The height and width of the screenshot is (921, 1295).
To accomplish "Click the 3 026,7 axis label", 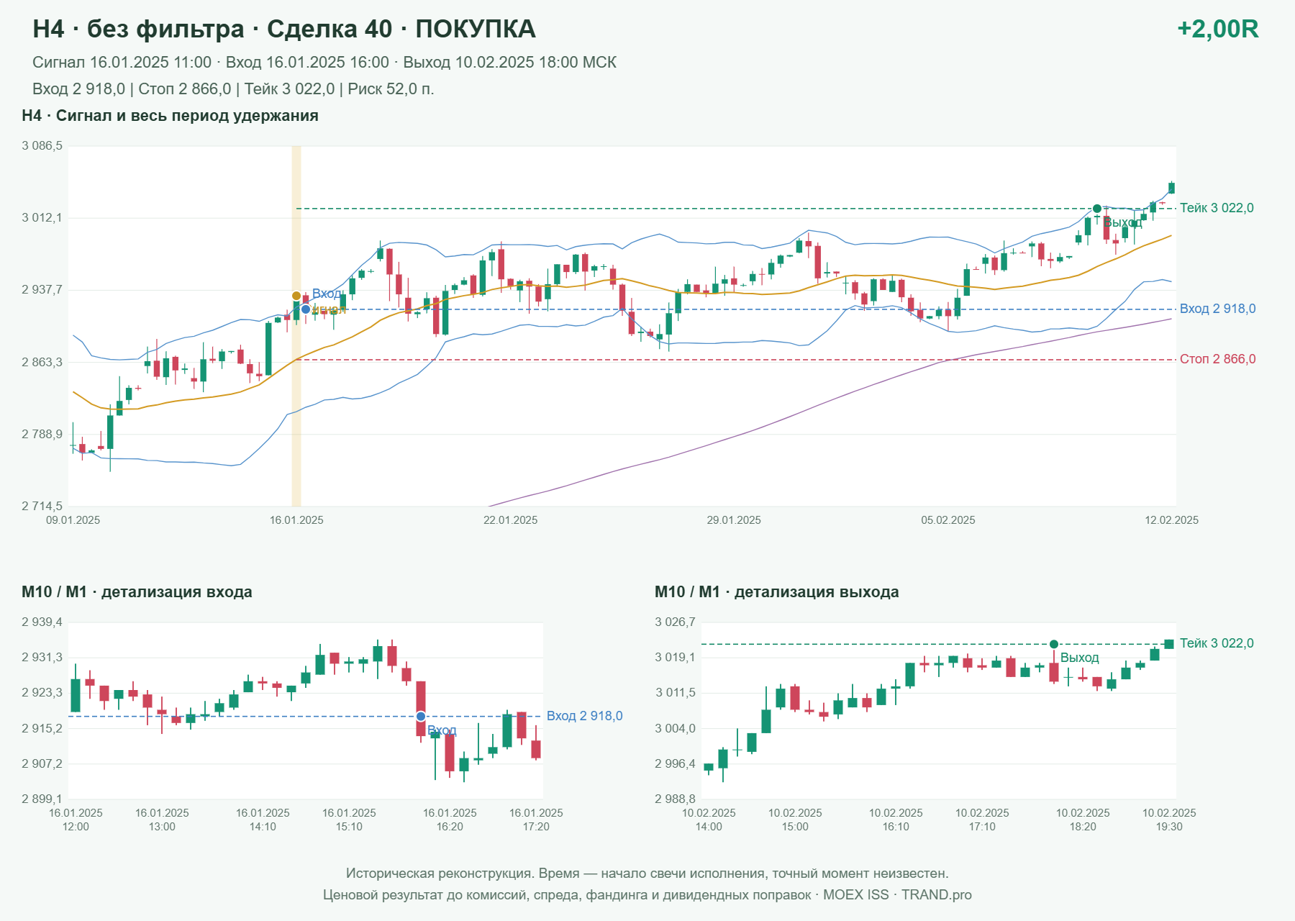I will [676, 622].
